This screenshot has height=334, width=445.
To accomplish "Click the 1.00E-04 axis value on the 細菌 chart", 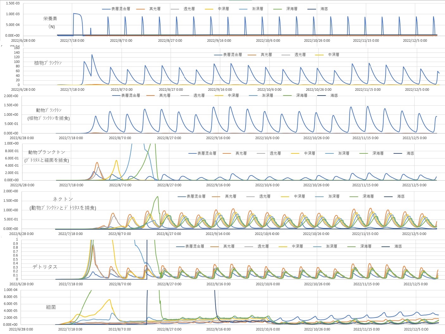I will pyautogui.click(x=11, y=290).
